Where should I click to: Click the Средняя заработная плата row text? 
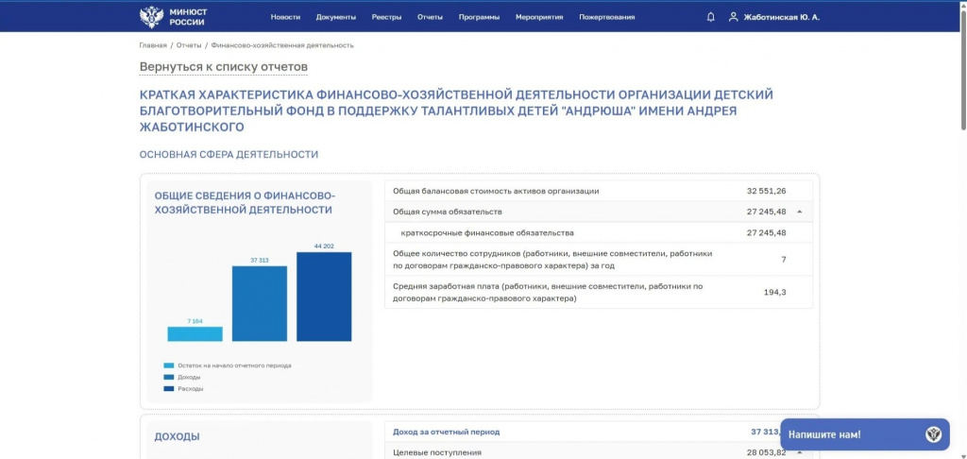548,293
